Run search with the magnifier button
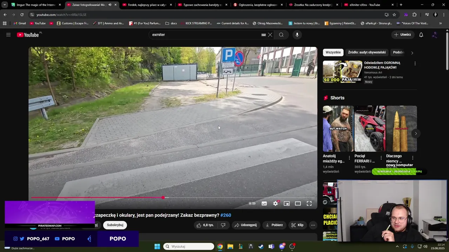This screenshot has width=449, height=252. (281, 35)
